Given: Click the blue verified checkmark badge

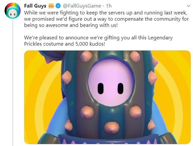Looking at the screenshot, I should tap(58, 6).
